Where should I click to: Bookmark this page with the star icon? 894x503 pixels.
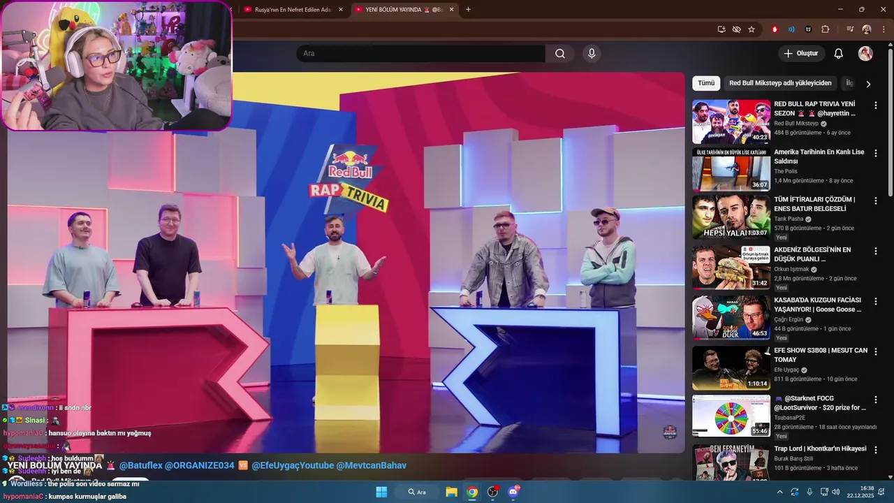(x=752, y=29)
